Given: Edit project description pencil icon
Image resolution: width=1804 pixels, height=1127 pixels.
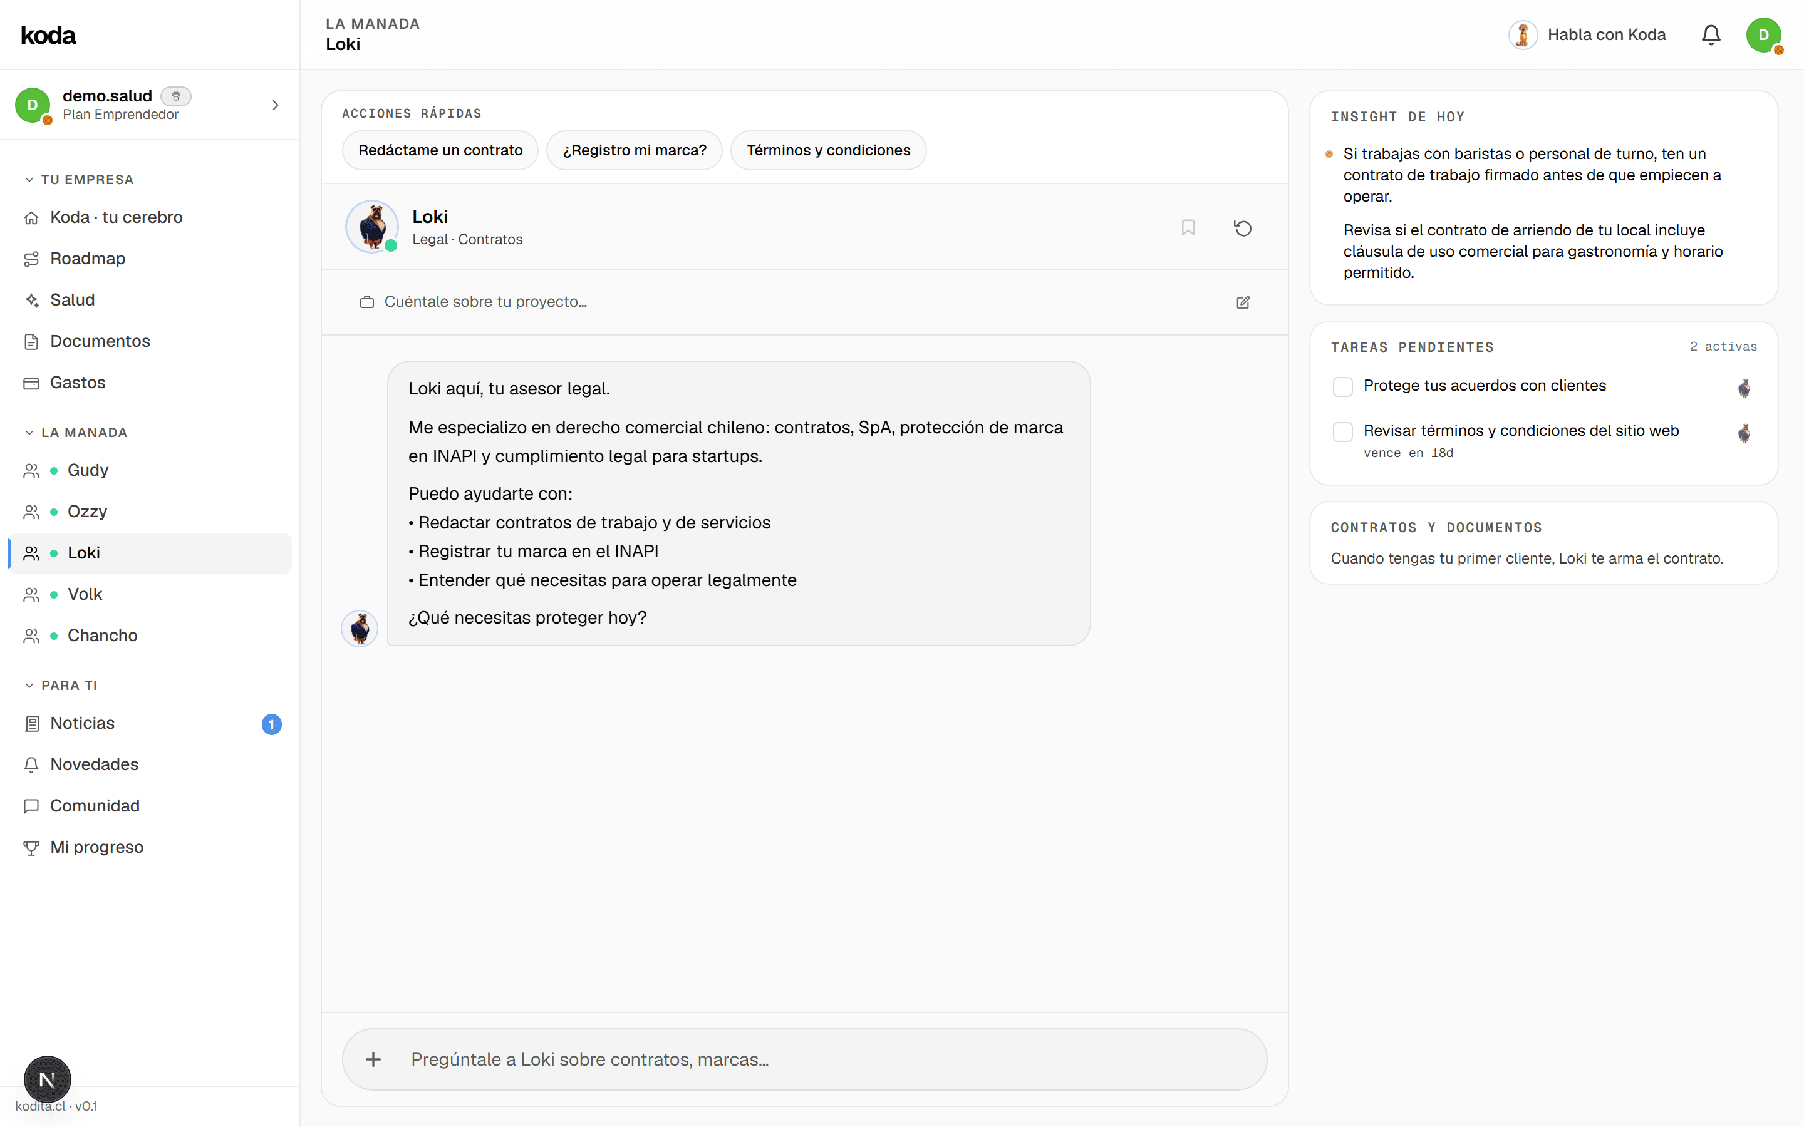Looking at the screenshot, I should point(1243,302).
